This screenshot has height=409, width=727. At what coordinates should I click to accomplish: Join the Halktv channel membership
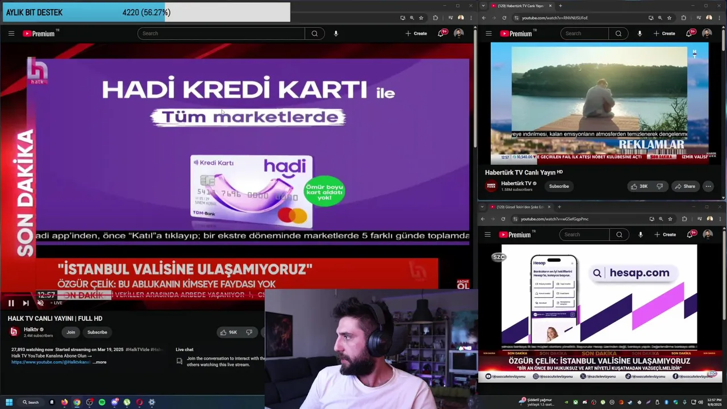(x=71, y=332)
